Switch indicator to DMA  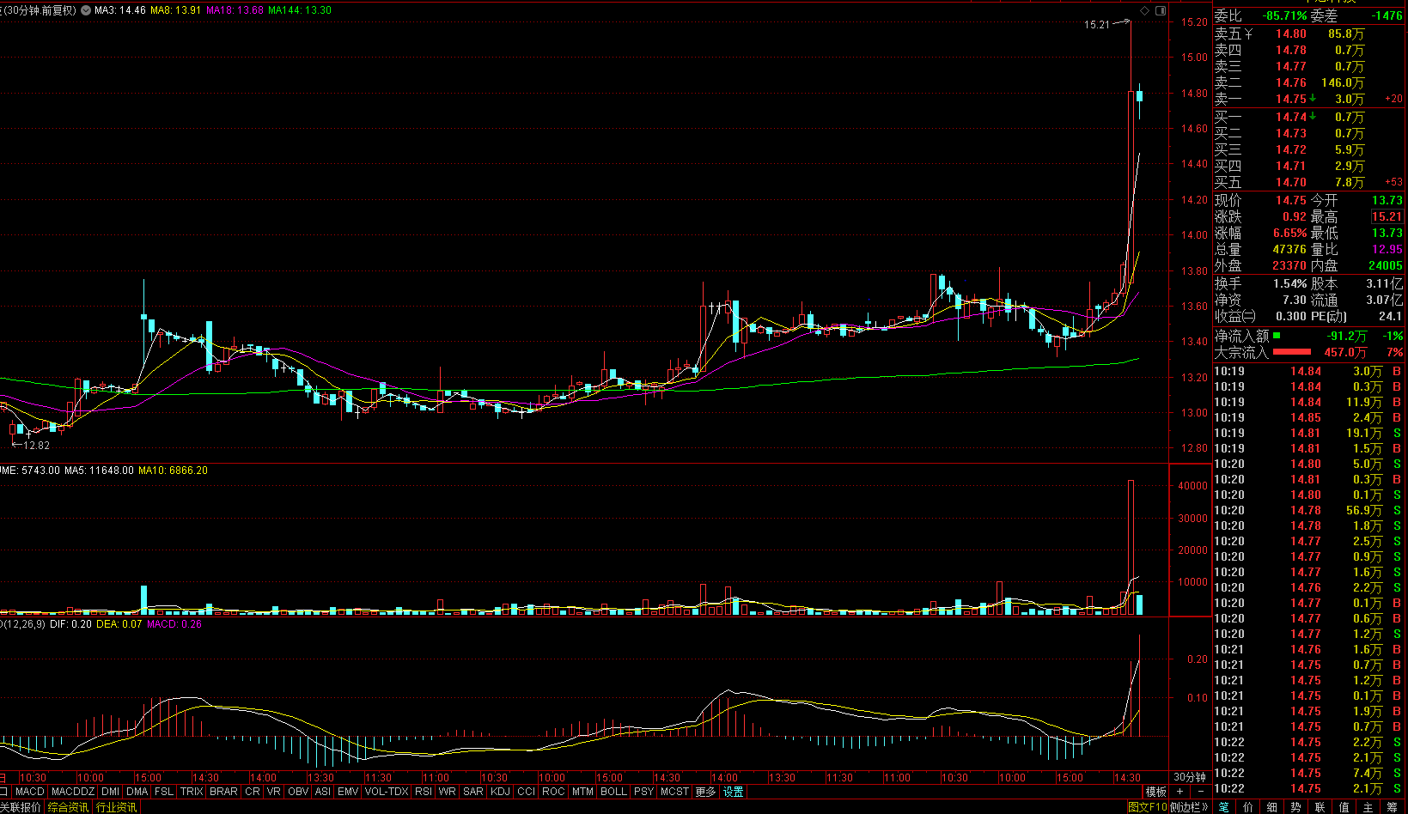click(x=137, y=792)
